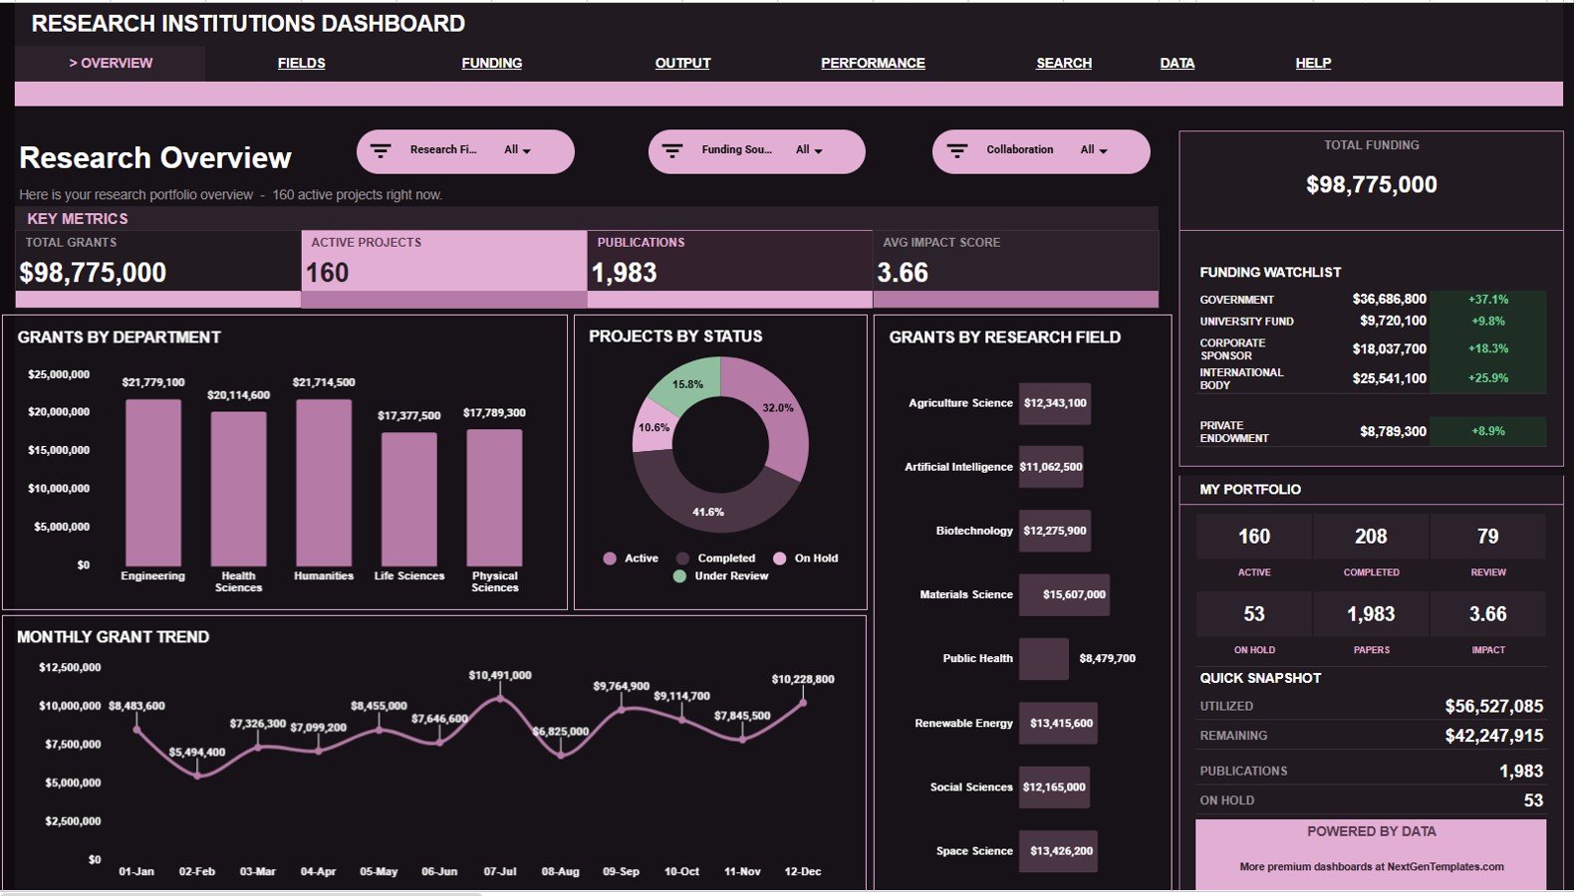
Task: Open the Funding Source All dropdown
Action: pyautogui.click(x=809, y=150)
